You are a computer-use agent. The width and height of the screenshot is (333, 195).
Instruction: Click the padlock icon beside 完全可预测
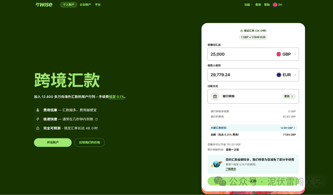(x=37, y=128)
